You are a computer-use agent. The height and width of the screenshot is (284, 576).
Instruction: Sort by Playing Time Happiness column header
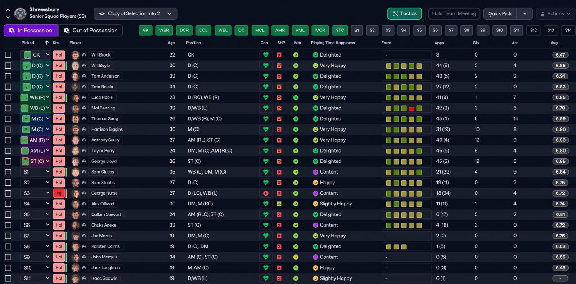point(333,43)
